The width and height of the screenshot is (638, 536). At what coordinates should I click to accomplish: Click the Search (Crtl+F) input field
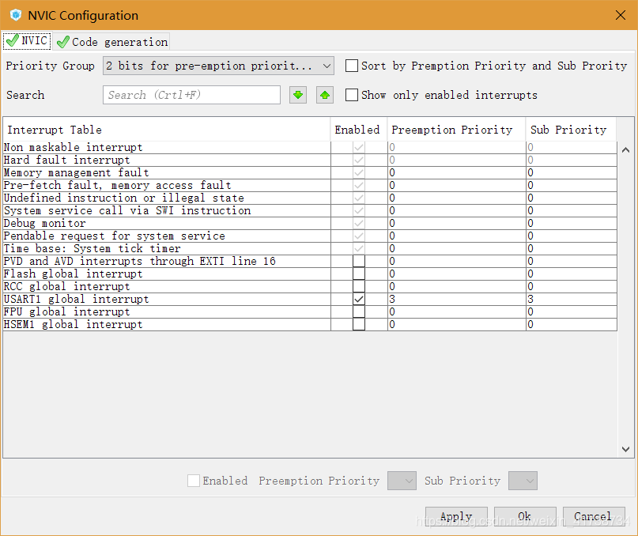click(191, 95)
